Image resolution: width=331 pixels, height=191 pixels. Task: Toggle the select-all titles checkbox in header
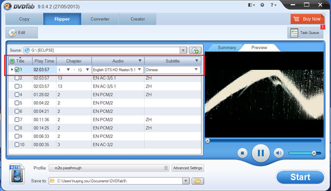click(12, 61)
